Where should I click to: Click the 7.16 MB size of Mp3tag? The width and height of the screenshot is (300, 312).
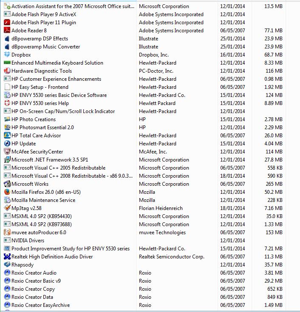point(273,208)
